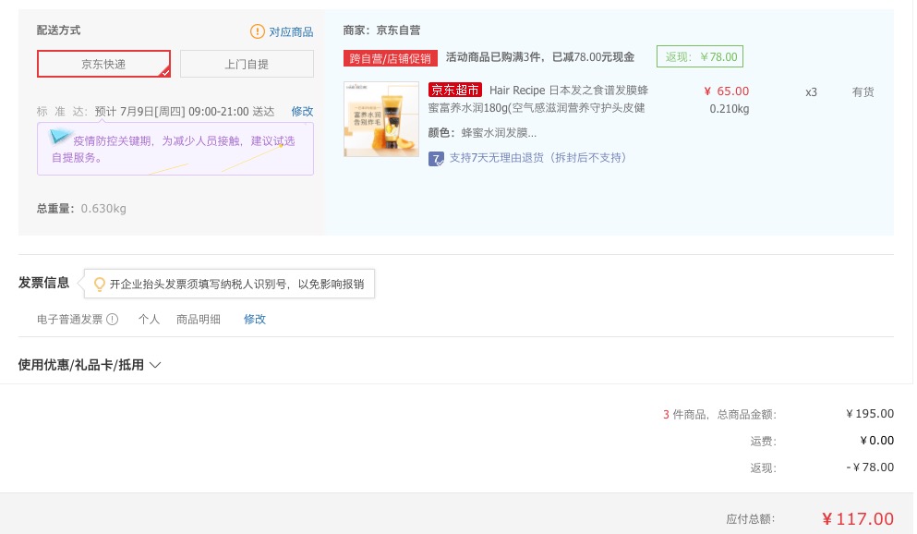Click the 运费 ¥0.00 value
Image resolution: width=917 pixels, height=534 pixels.
click(876, 441)
